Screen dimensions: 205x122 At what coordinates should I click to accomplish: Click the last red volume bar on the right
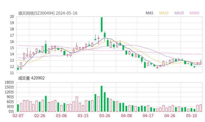coord(201,108)
